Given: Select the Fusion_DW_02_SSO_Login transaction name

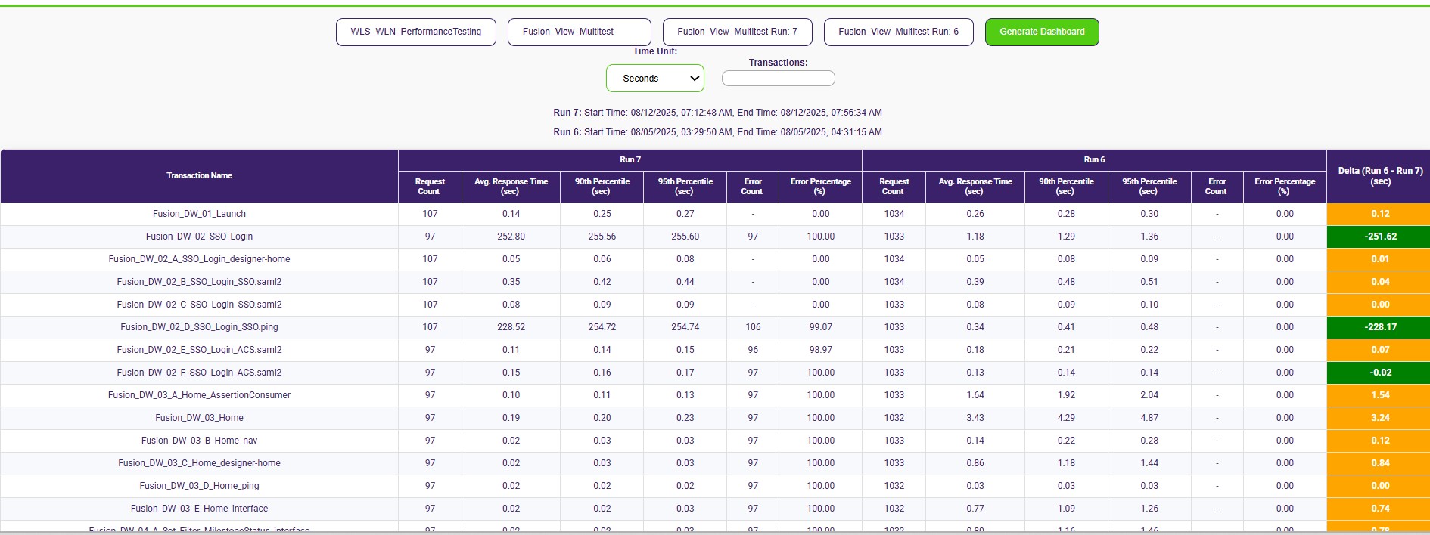Looking at the screenshot, I should click(x=199, y=237).
